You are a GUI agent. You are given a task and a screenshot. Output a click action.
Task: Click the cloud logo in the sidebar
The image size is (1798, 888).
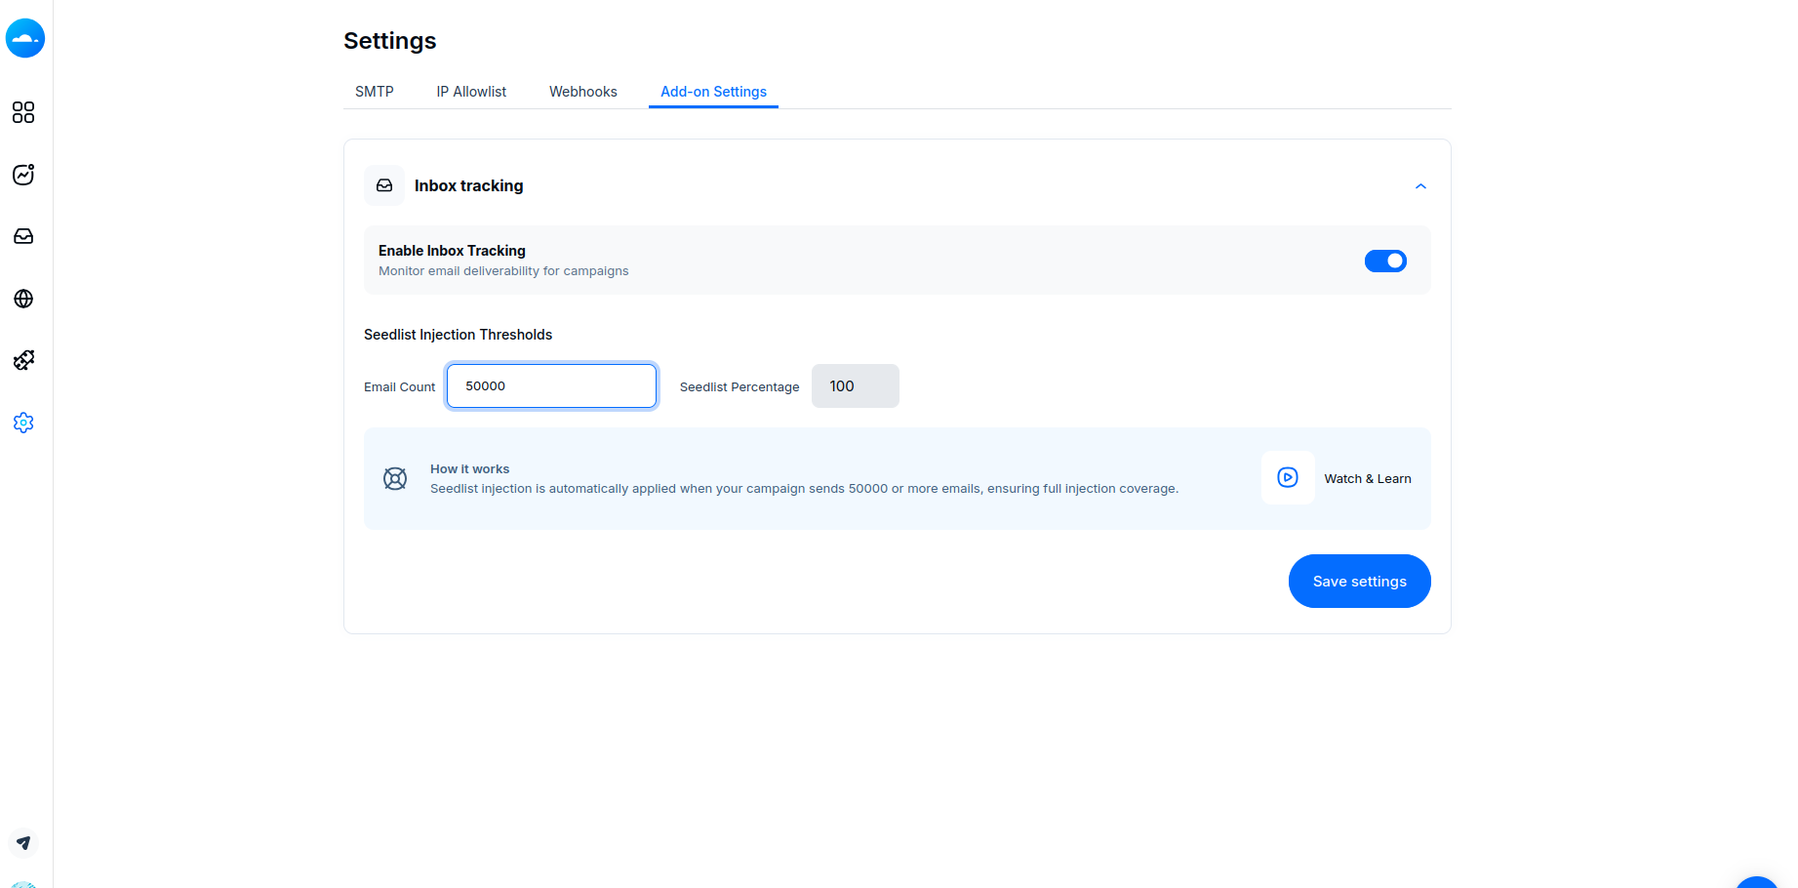[x=25, y=38]
